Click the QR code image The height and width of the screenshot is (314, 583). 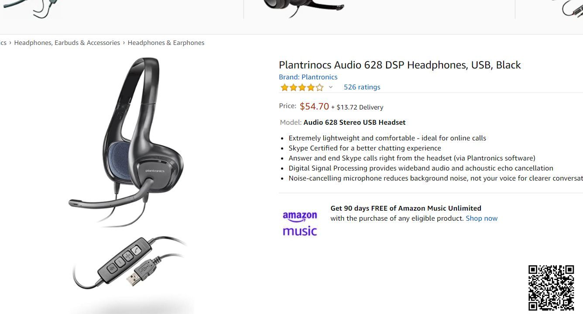[551, 288]
